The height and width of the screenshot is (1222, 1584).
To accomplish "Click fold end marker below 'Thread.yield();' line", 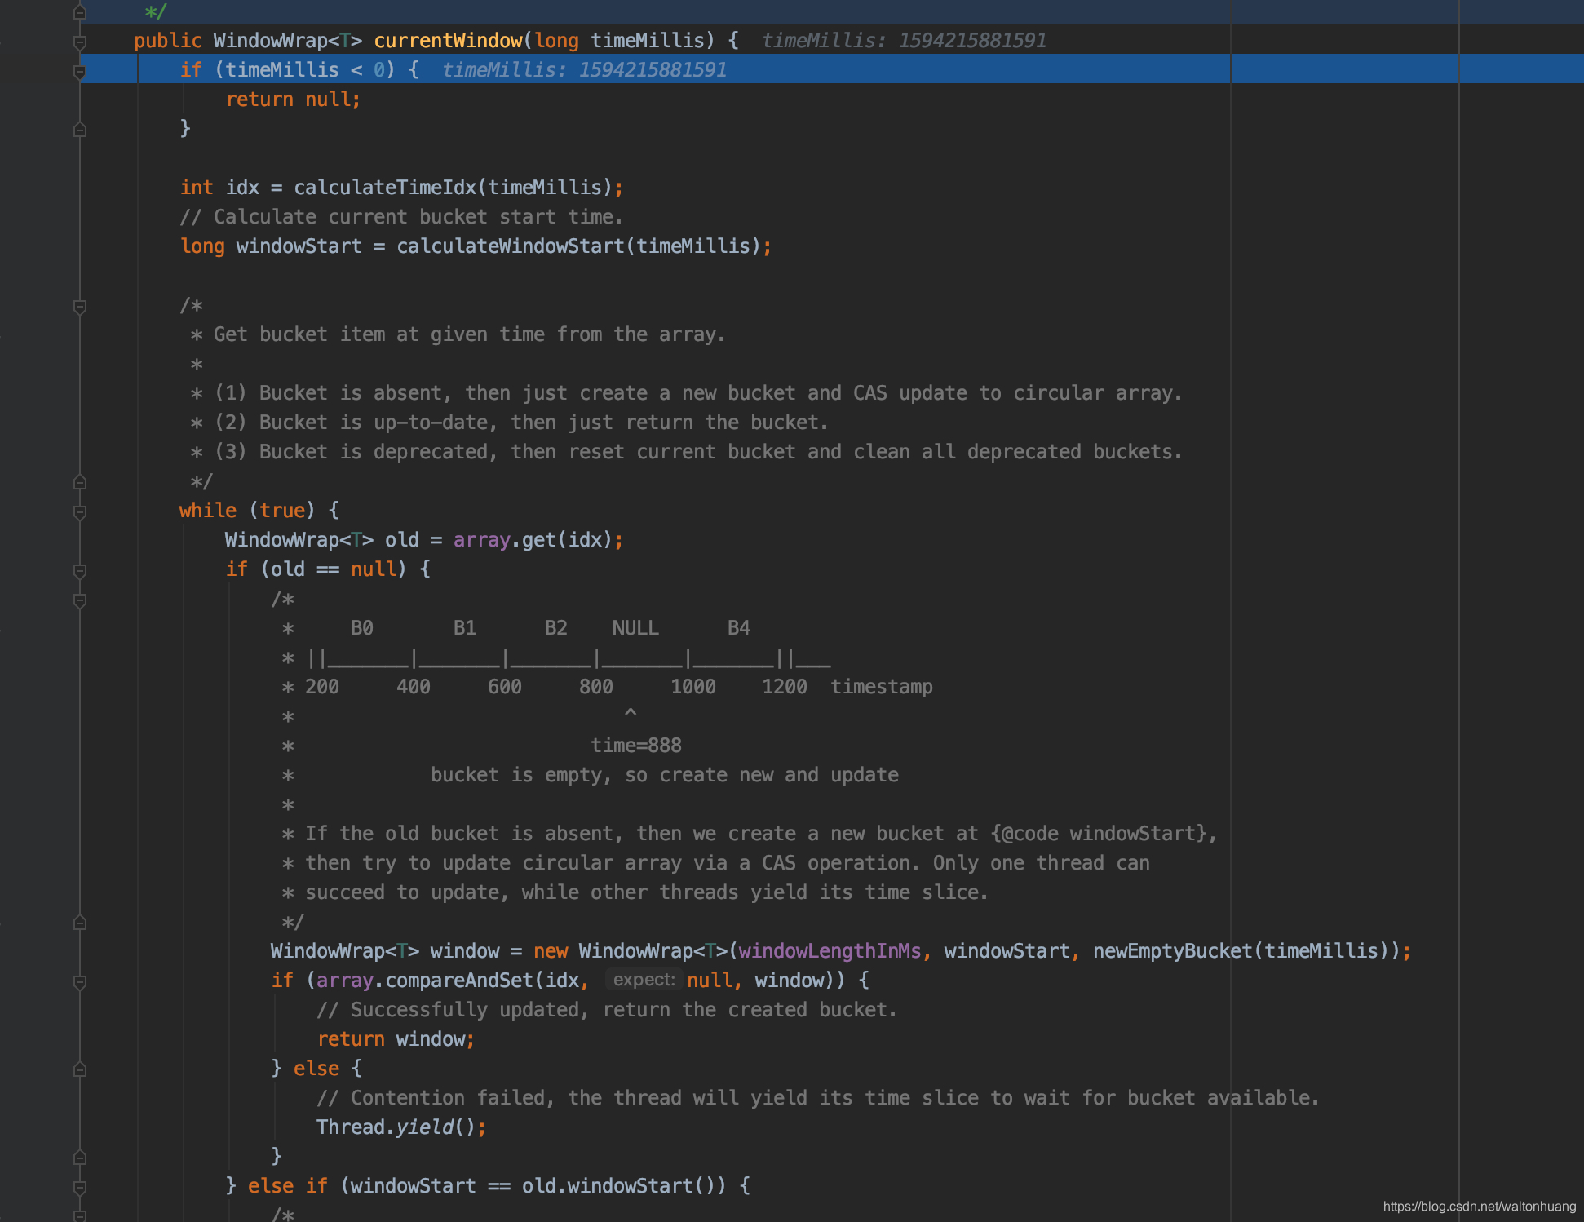I will click(x=80, y=1157).
